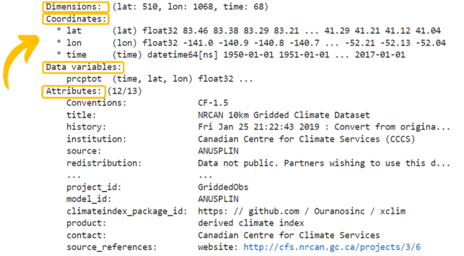Click the contact attribute label
The image size is (464, 256).
[x=86, y=235]
